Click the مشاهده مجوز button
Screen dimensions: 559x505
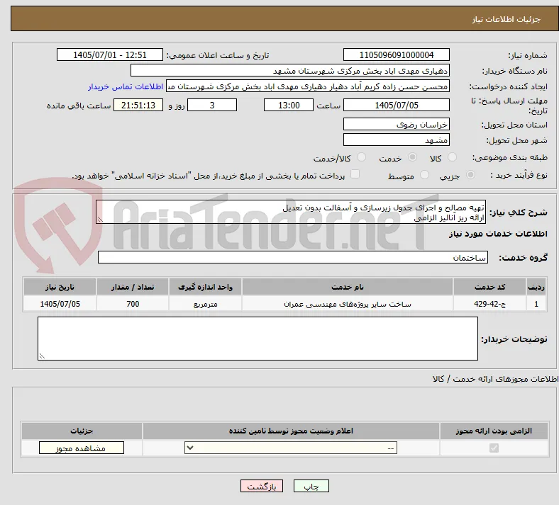point(82,448)
